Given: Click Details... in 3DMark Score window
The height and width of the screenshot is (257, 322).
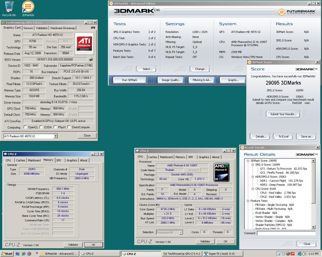Looking at the screenshot, I should point(261,137).
